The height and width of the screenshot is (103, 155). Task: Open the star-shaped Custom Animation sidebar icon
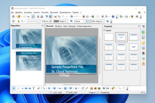point(143,43)
